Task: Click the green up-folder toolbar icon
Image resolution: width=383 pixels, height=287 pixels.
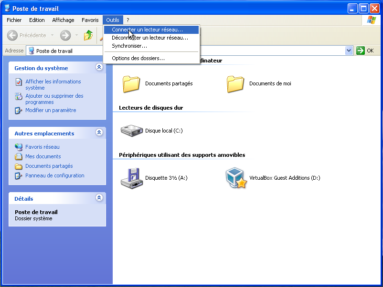Action: pos(88,35)
